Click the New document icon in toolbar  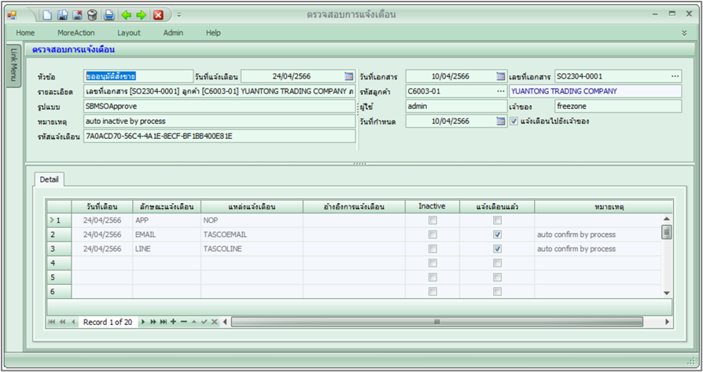(48, 15)
